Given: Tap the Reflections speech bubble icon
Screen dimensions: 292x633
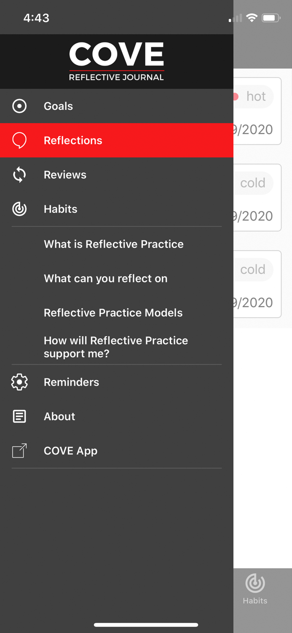Looking at the screenshot, I should coord(19,141).
